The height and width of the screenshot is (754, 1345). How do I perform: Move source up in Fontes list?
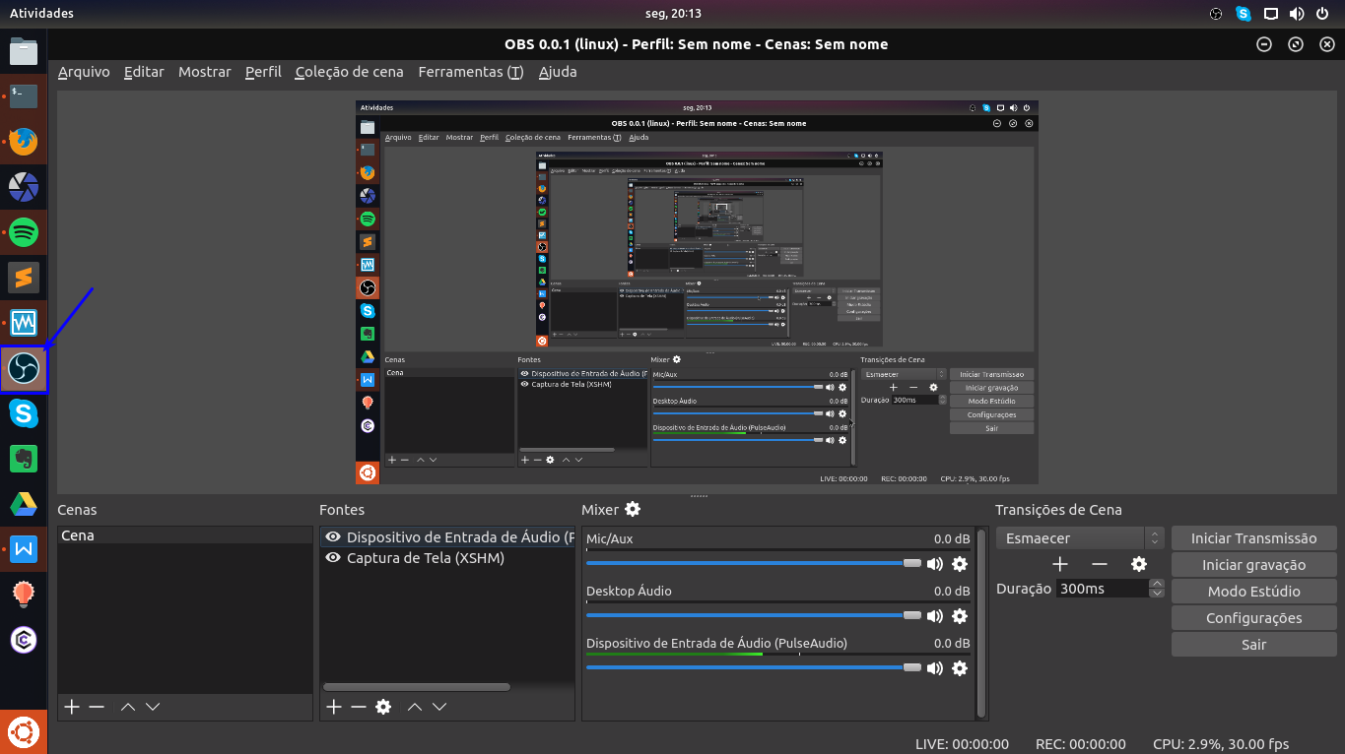[415, 707]
